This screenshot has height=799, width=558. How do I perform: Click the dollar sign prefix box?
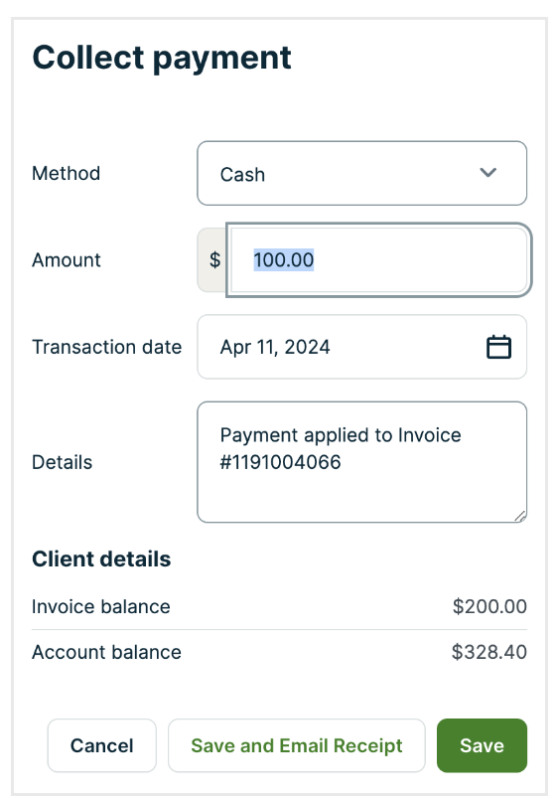click(x=212, y=260)
